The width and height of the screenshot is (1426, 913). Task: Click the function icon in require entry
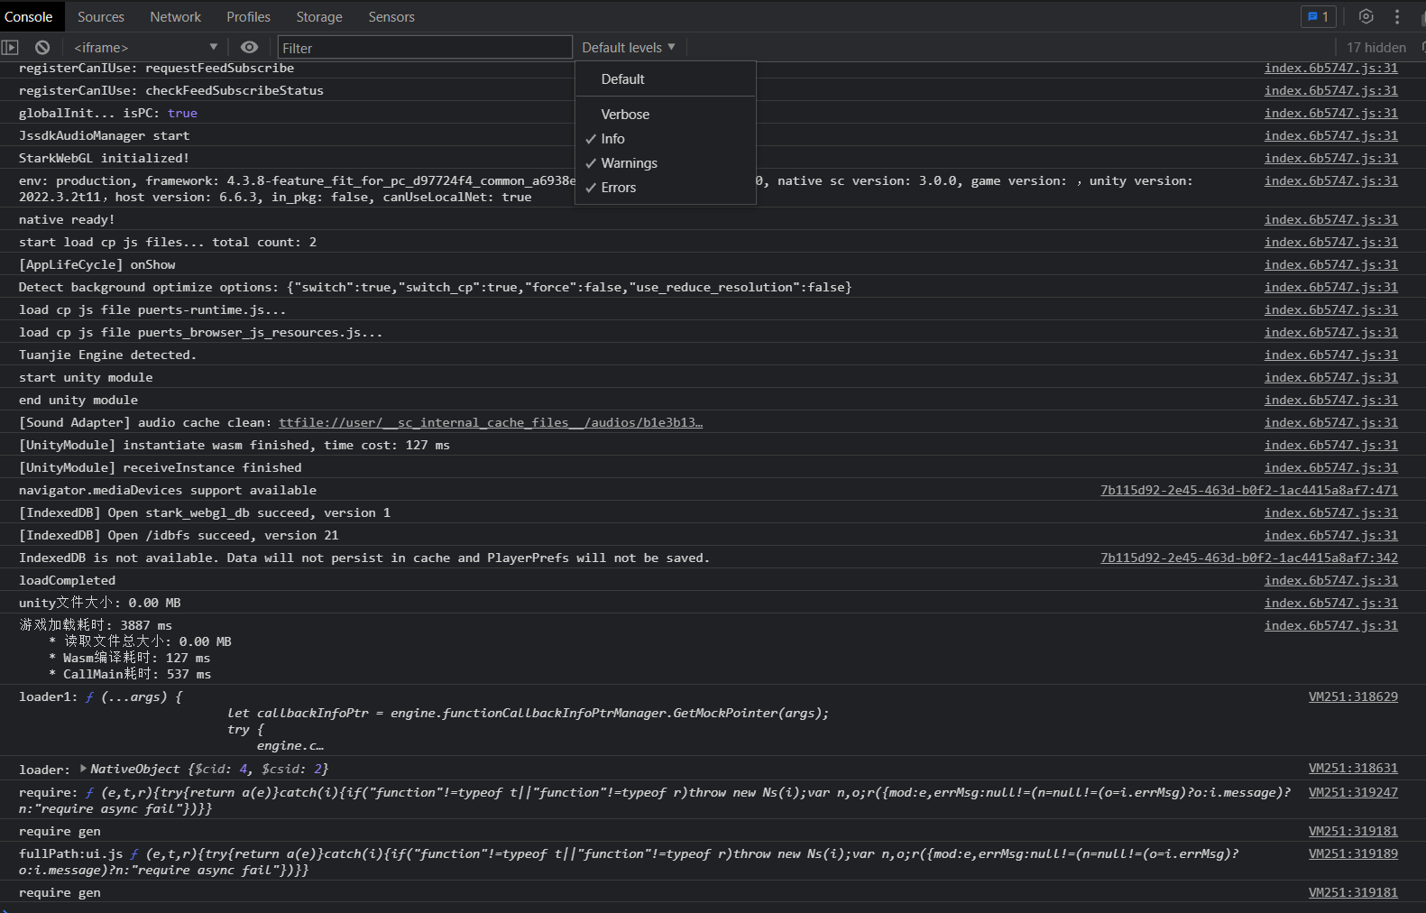[89, 793]
